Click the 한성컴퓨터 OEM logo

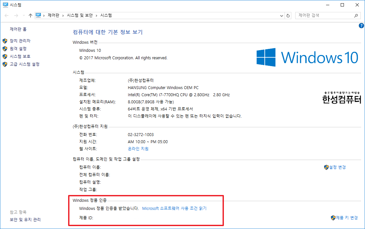pyautogui.click(x=342, y=97)
